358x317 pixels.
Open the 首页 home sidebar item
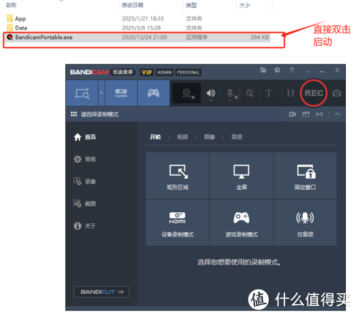(x=84, y=137)
